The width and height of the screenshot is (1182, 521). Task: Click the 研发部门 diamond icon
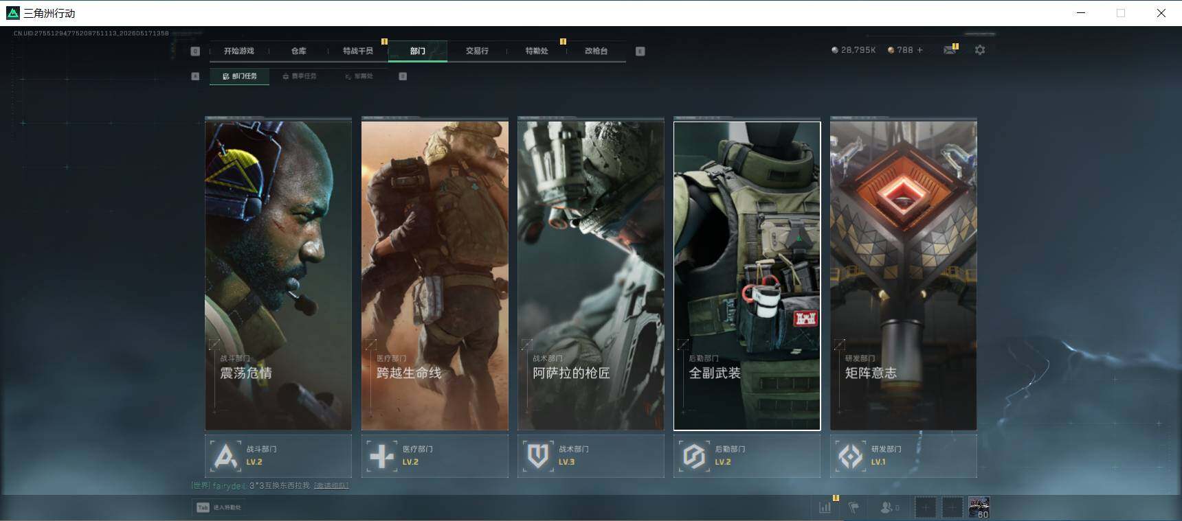(850, 456)
